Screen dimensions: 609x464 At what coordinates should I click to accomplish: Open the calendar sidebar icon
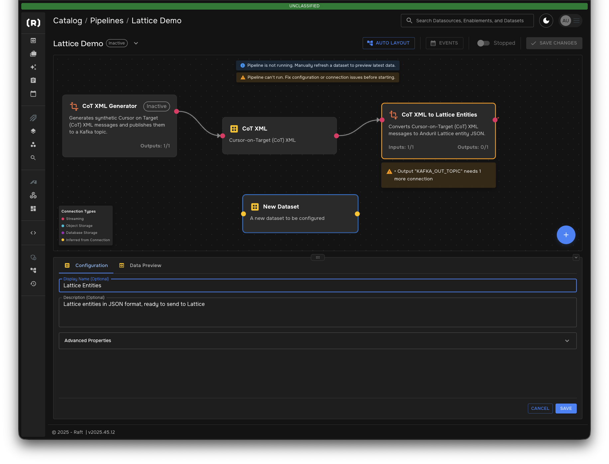33,94
